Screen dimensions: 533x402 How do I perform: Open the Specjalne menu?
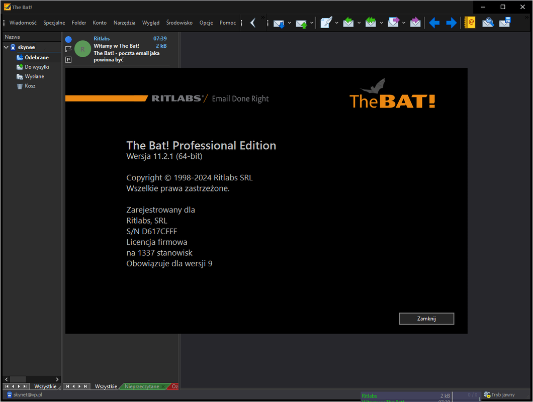pyautogui.click(x=54, y=23)
